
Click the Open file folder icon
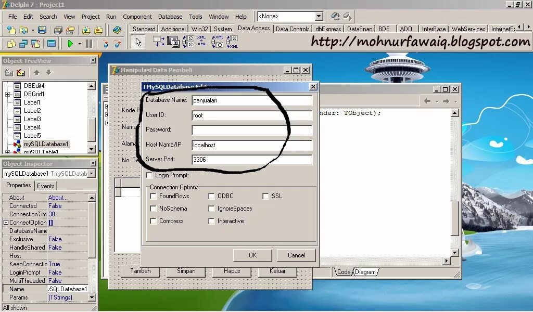[x=23, y=30]
